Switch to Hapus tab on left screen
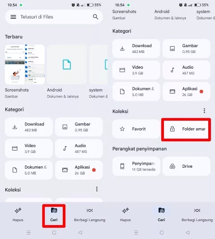Screen dimensions: 215x239 18,215
